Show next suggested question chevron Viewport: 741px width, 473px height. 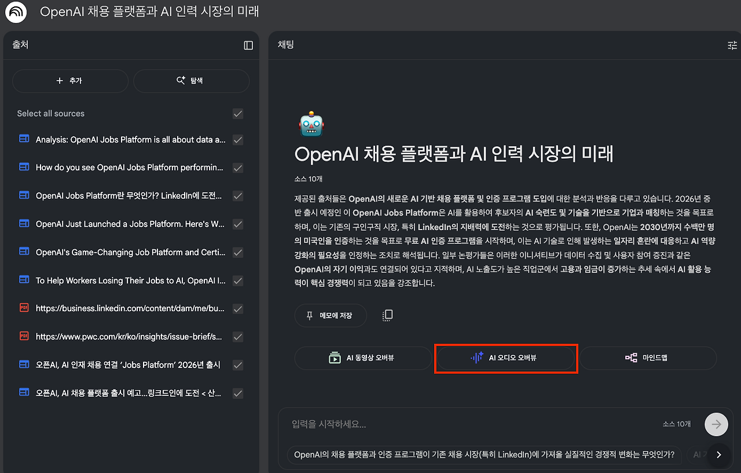click(718, 455)
